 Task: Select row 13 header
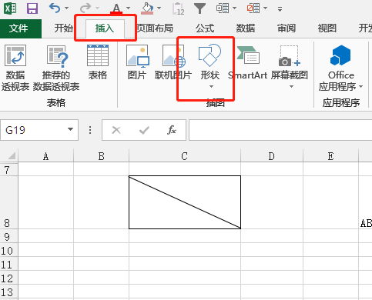[x=8, y=292]
